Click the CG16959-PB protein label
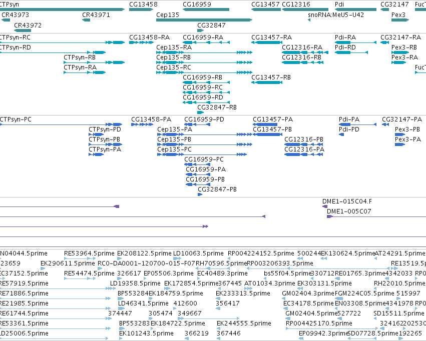The height and width of the screenshot is (341, 426). 205,179
